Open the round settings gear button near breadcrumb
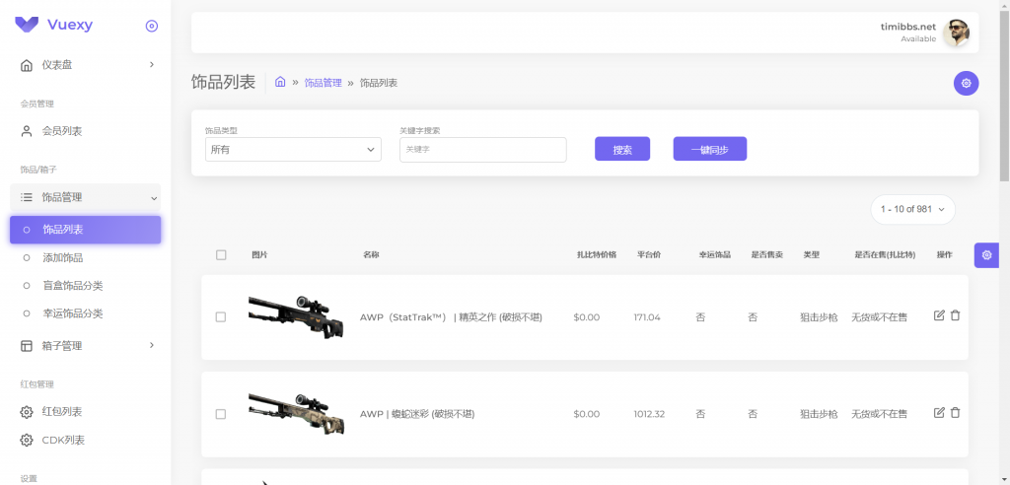 (966, 83)
